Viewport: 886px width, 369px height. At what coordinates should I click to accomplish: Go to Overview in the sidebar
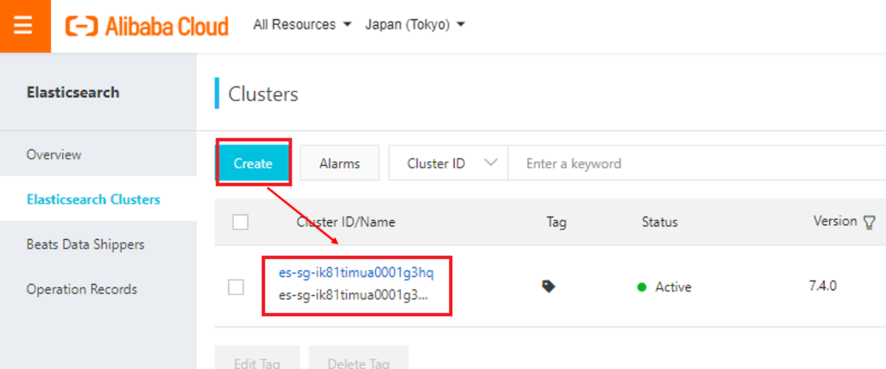click(54, 155)
